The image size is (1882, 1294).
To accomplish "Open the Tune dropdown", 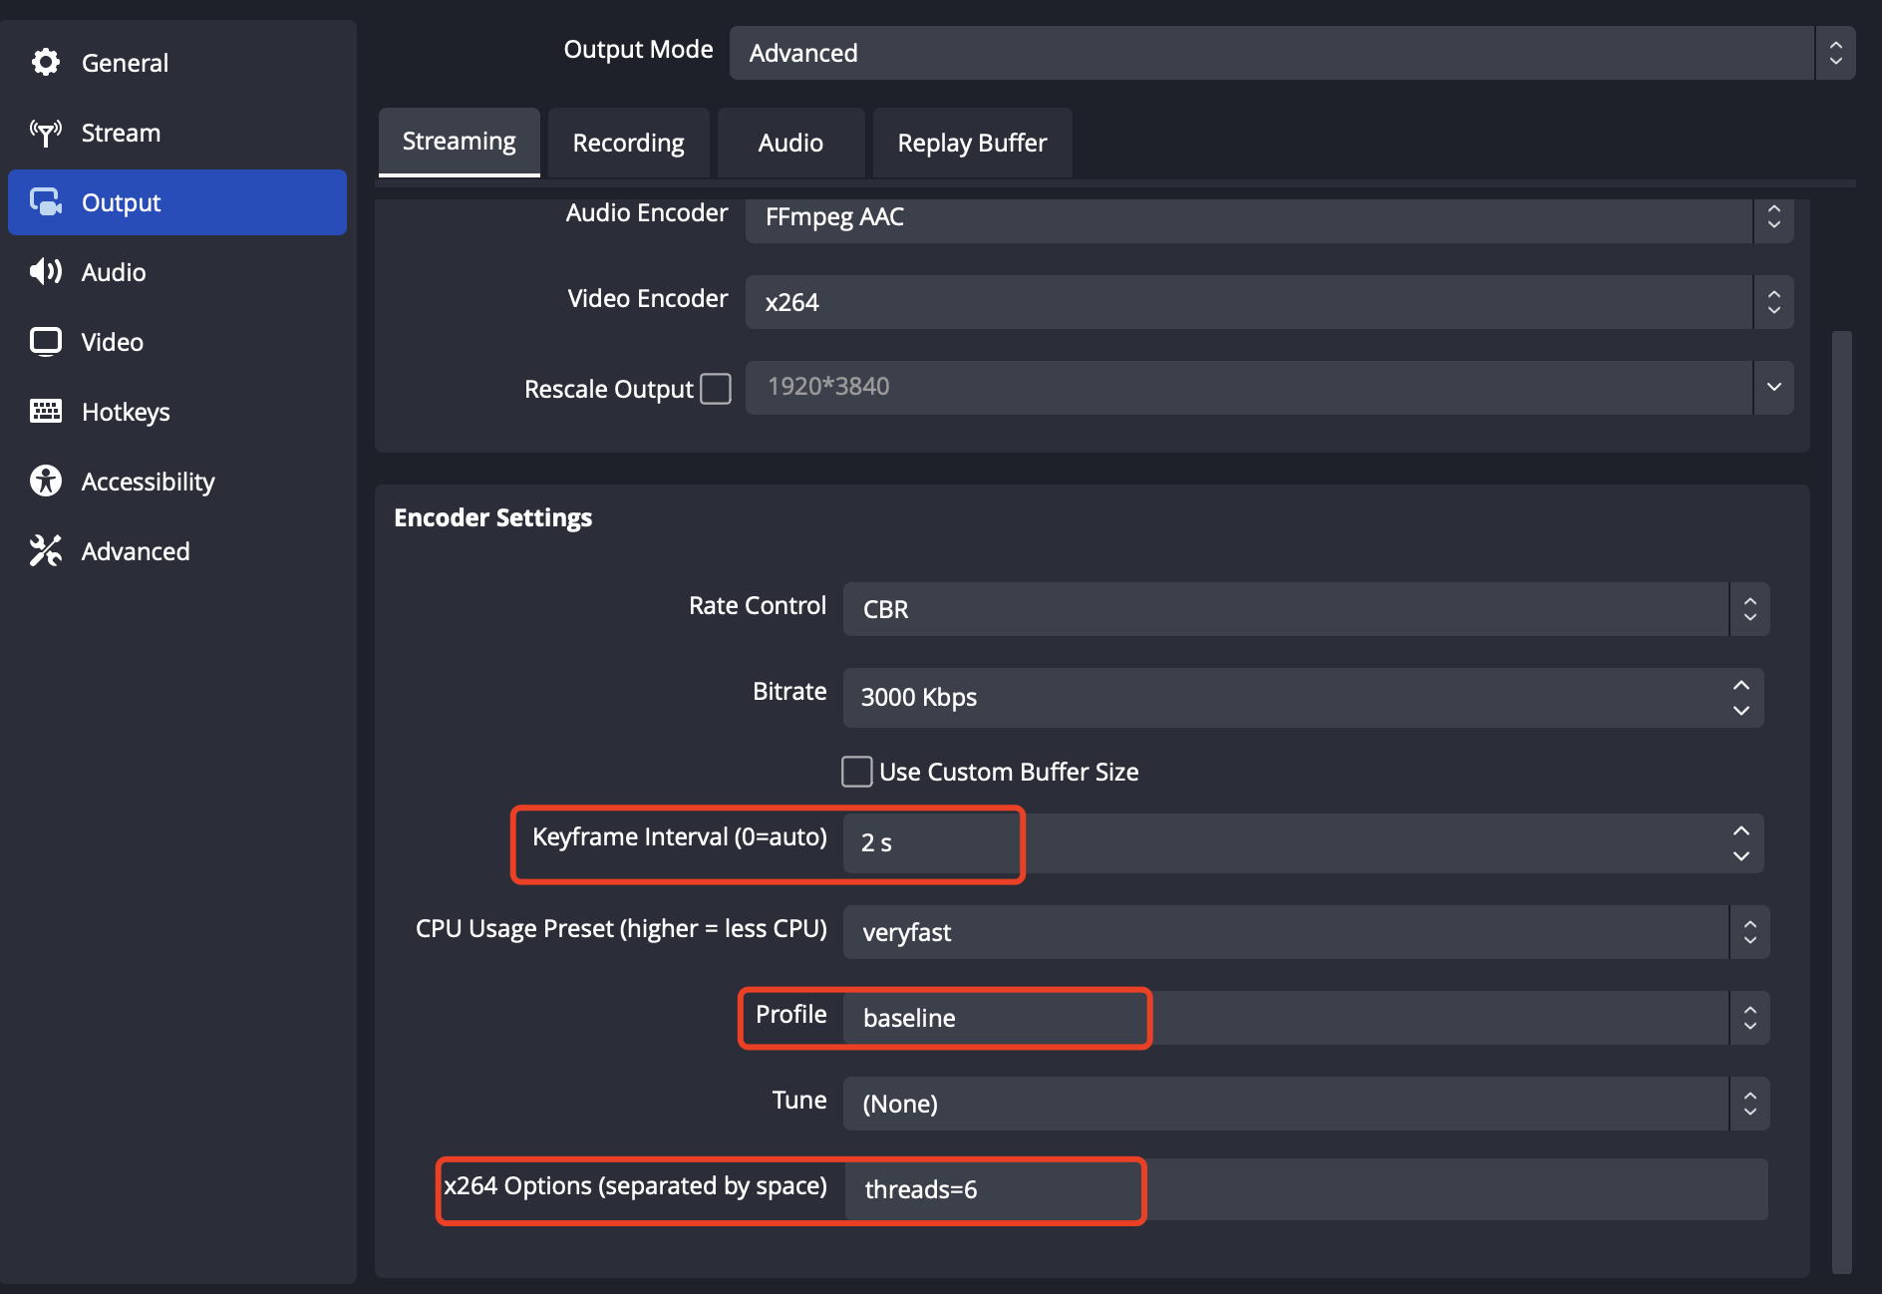I will [1306, 1104].
